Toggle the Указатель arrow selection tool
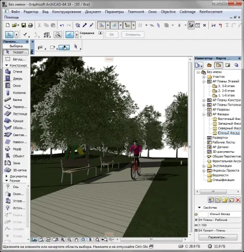Viewport: 244px width, 252px height. point(16,52)
